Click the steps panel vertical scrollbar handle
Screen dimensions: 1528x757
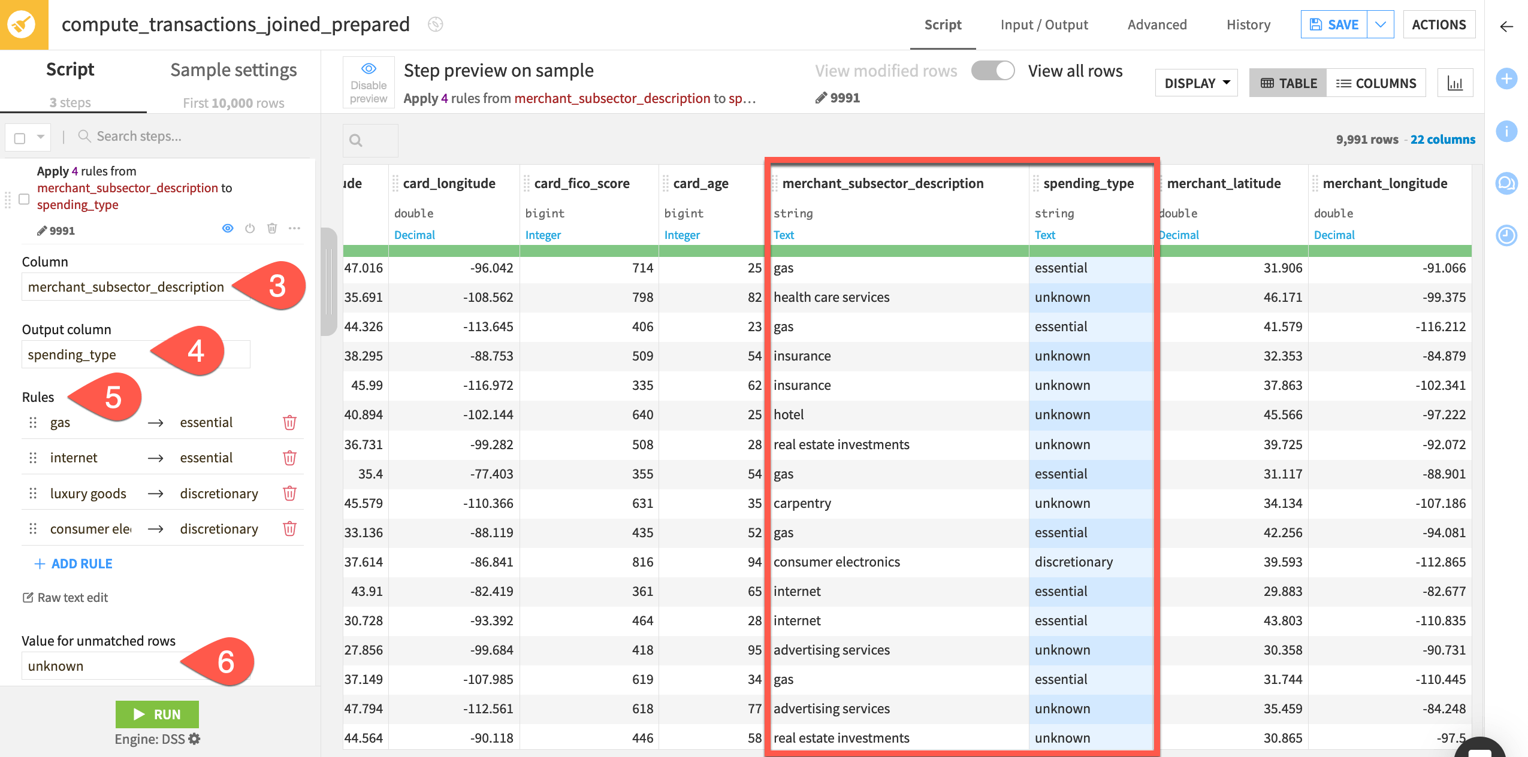coord(328,281)
